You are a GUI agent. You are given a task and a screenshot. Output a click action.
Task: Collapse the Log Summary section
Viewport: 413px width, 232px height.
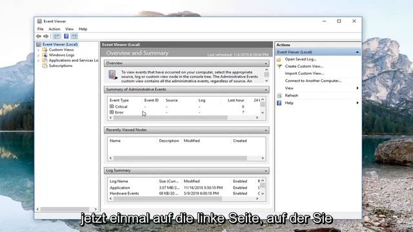pos(265,171)
